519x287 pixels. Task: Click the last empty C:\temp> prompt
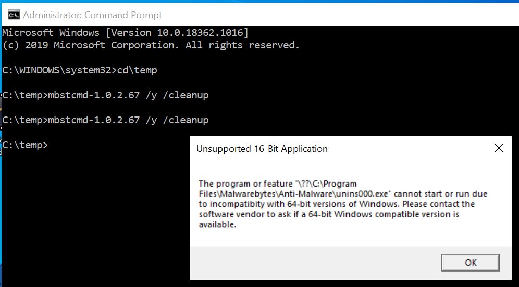25,145
